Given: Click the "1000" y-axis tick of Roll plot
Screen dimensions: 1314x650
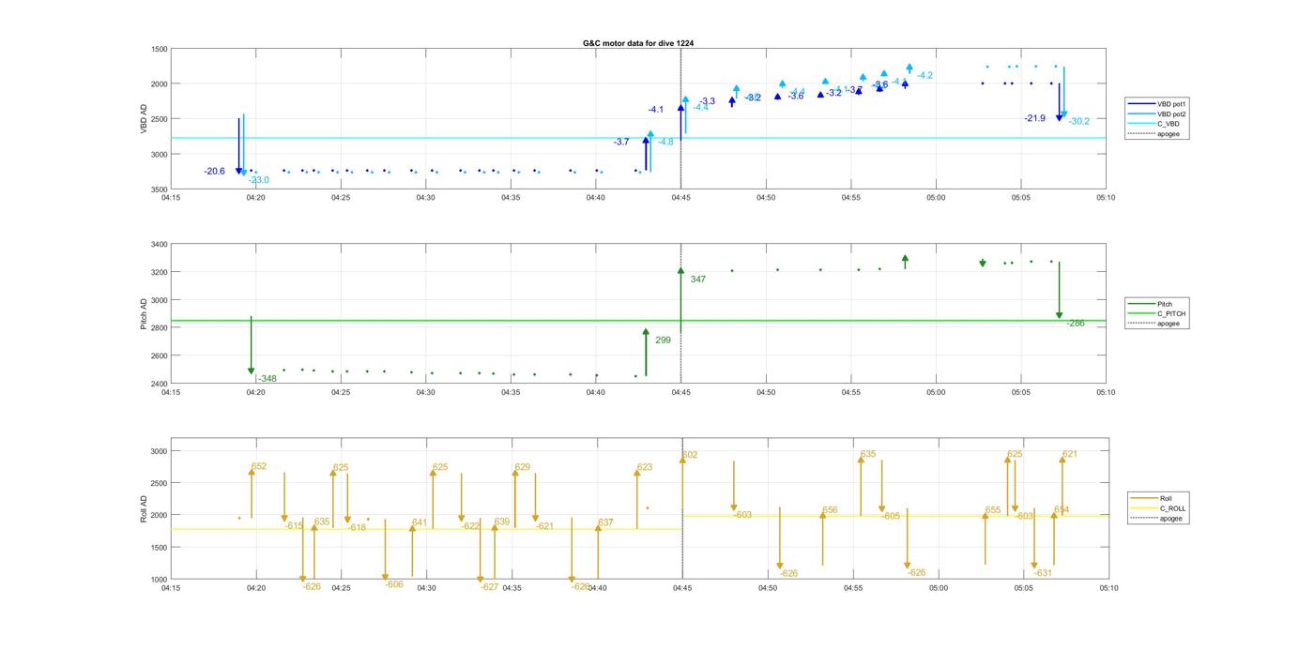Looking at the screenshot, I should [160, 580].
